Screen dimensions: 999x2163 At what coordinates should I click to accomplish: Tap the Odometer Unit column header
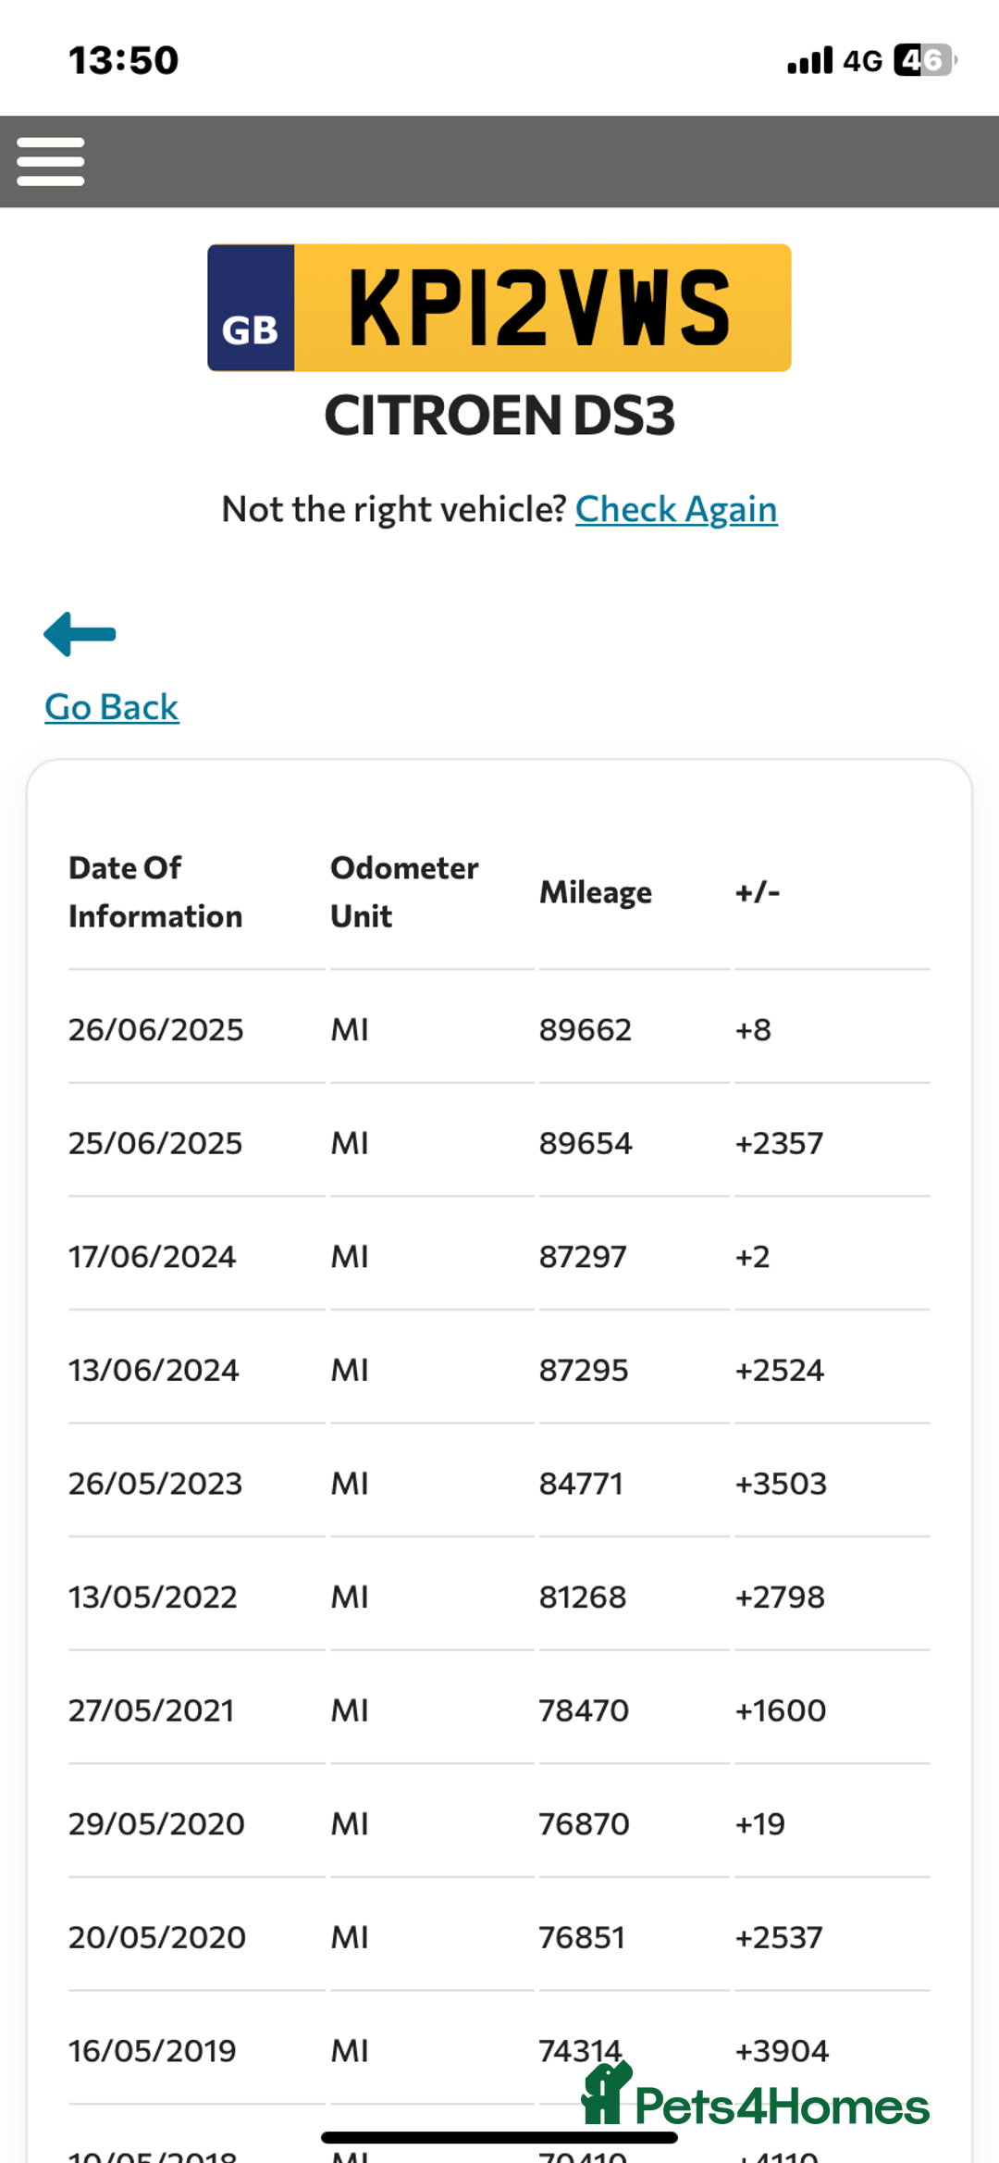coord(404,892)
